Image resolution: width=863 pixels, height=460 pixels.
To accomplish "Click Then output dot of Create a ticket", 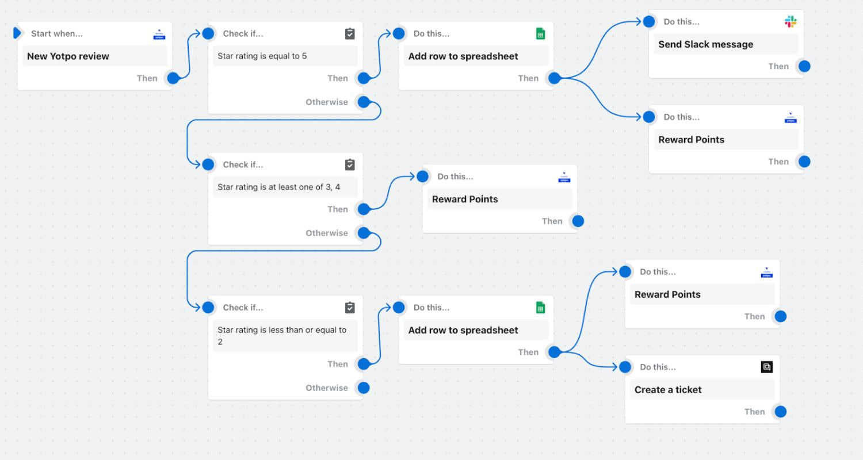I will pos(781,412).
